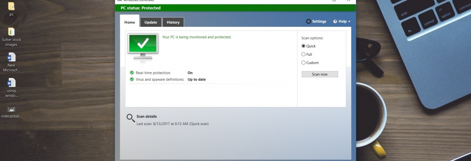The width and height of the screenshot is (471, 161).
Task: Click the Scan now button
Action: click(320, 74)
